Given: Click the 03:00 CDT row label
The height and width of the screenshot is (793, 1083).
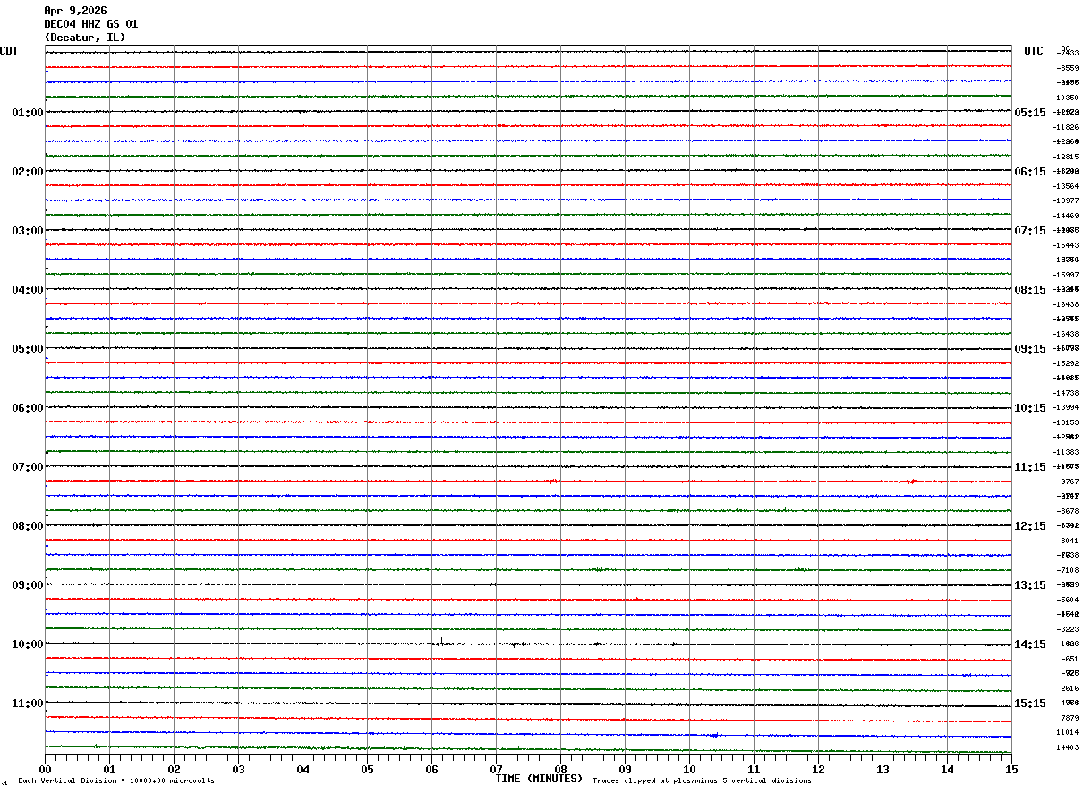Looking at the screenshot, I should coord(28,231).
